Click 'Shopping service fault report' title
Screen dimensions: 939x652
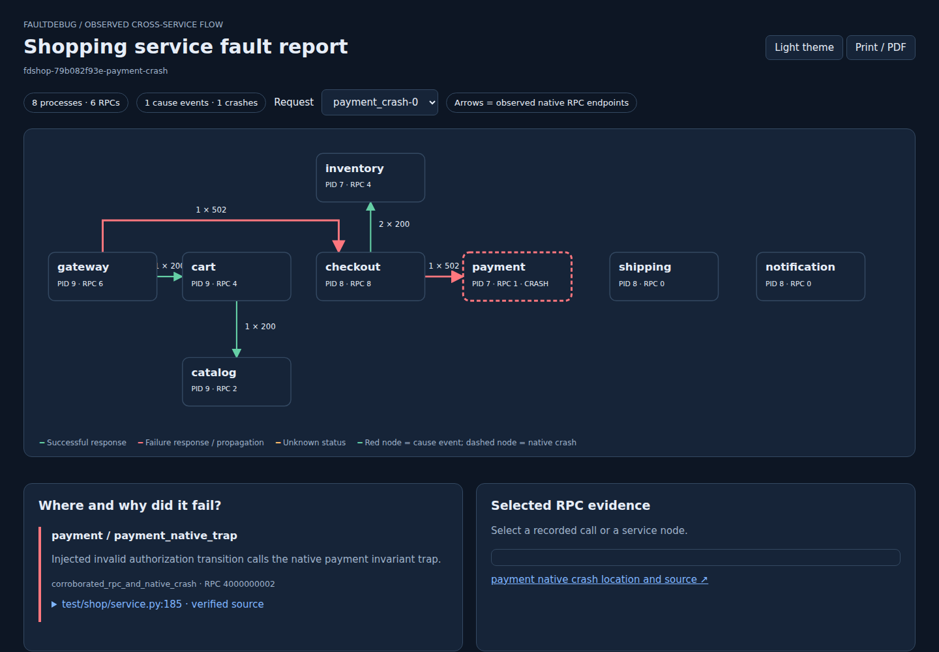click(186, 47)
